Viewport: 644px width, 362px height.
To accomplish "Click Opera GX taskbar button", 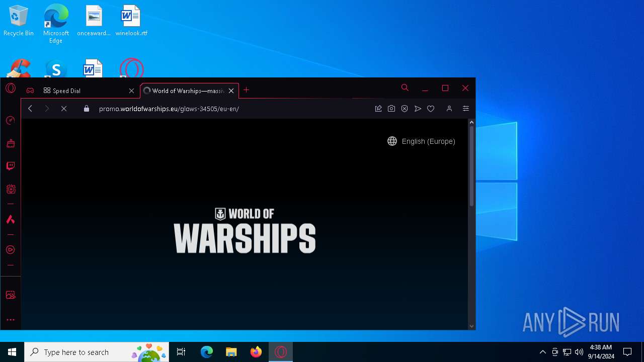I will click(x=281, y=352).
